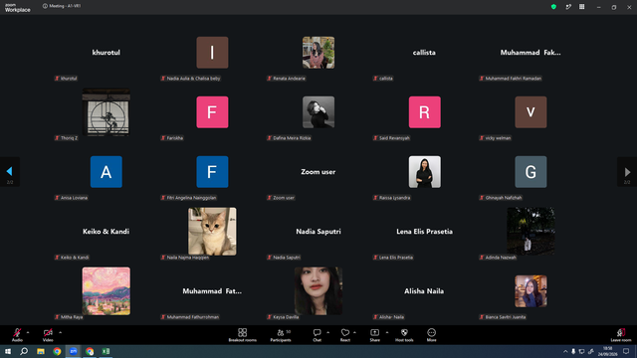Expand sharing options arrow beside Share
Image resolution: width=637 pixels, height=358 pixels.
point(387,332)
